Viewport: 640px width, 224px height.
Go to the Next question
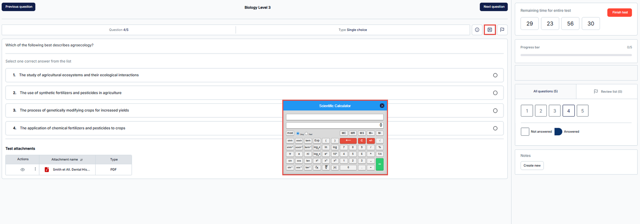pyautogui.click(x=494, y=7)
